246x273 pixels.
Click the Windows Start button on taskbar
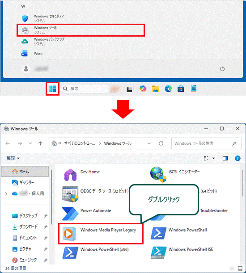[x=52, y=89]
